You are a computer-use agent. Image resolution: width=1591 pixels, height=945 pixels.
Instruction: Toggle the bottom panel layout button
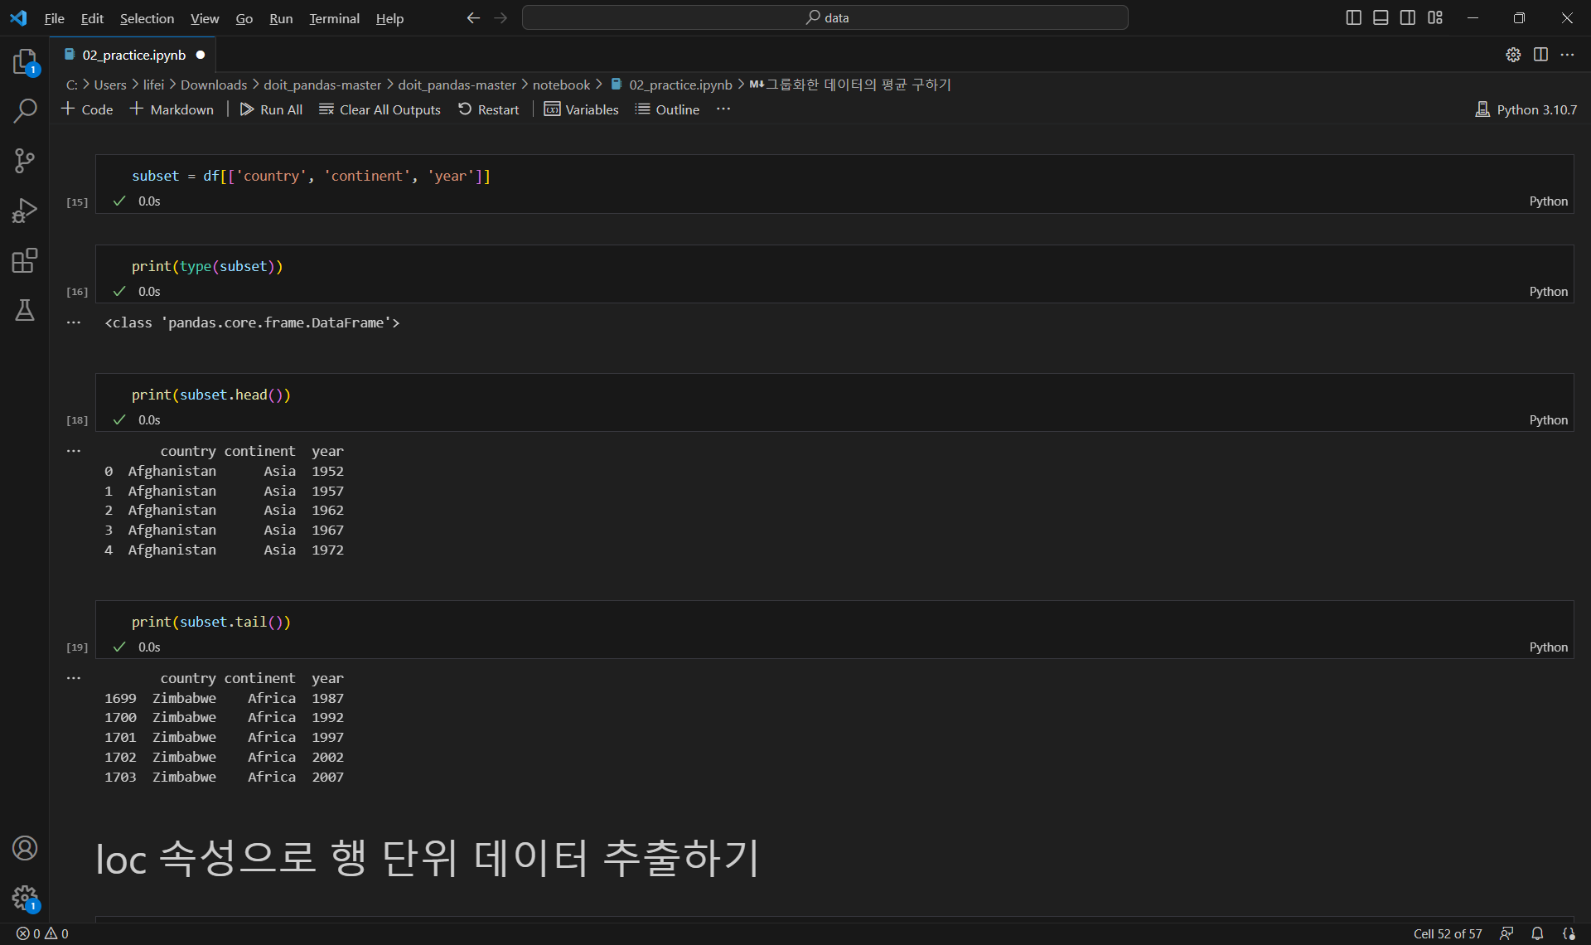click(1381, 17)
